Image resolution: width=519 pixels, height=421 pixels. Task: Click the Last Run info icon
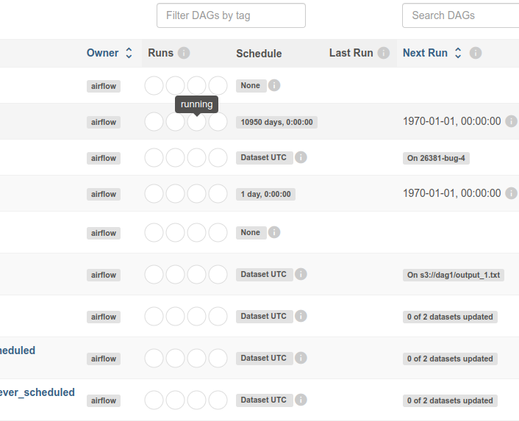[383, 53]
